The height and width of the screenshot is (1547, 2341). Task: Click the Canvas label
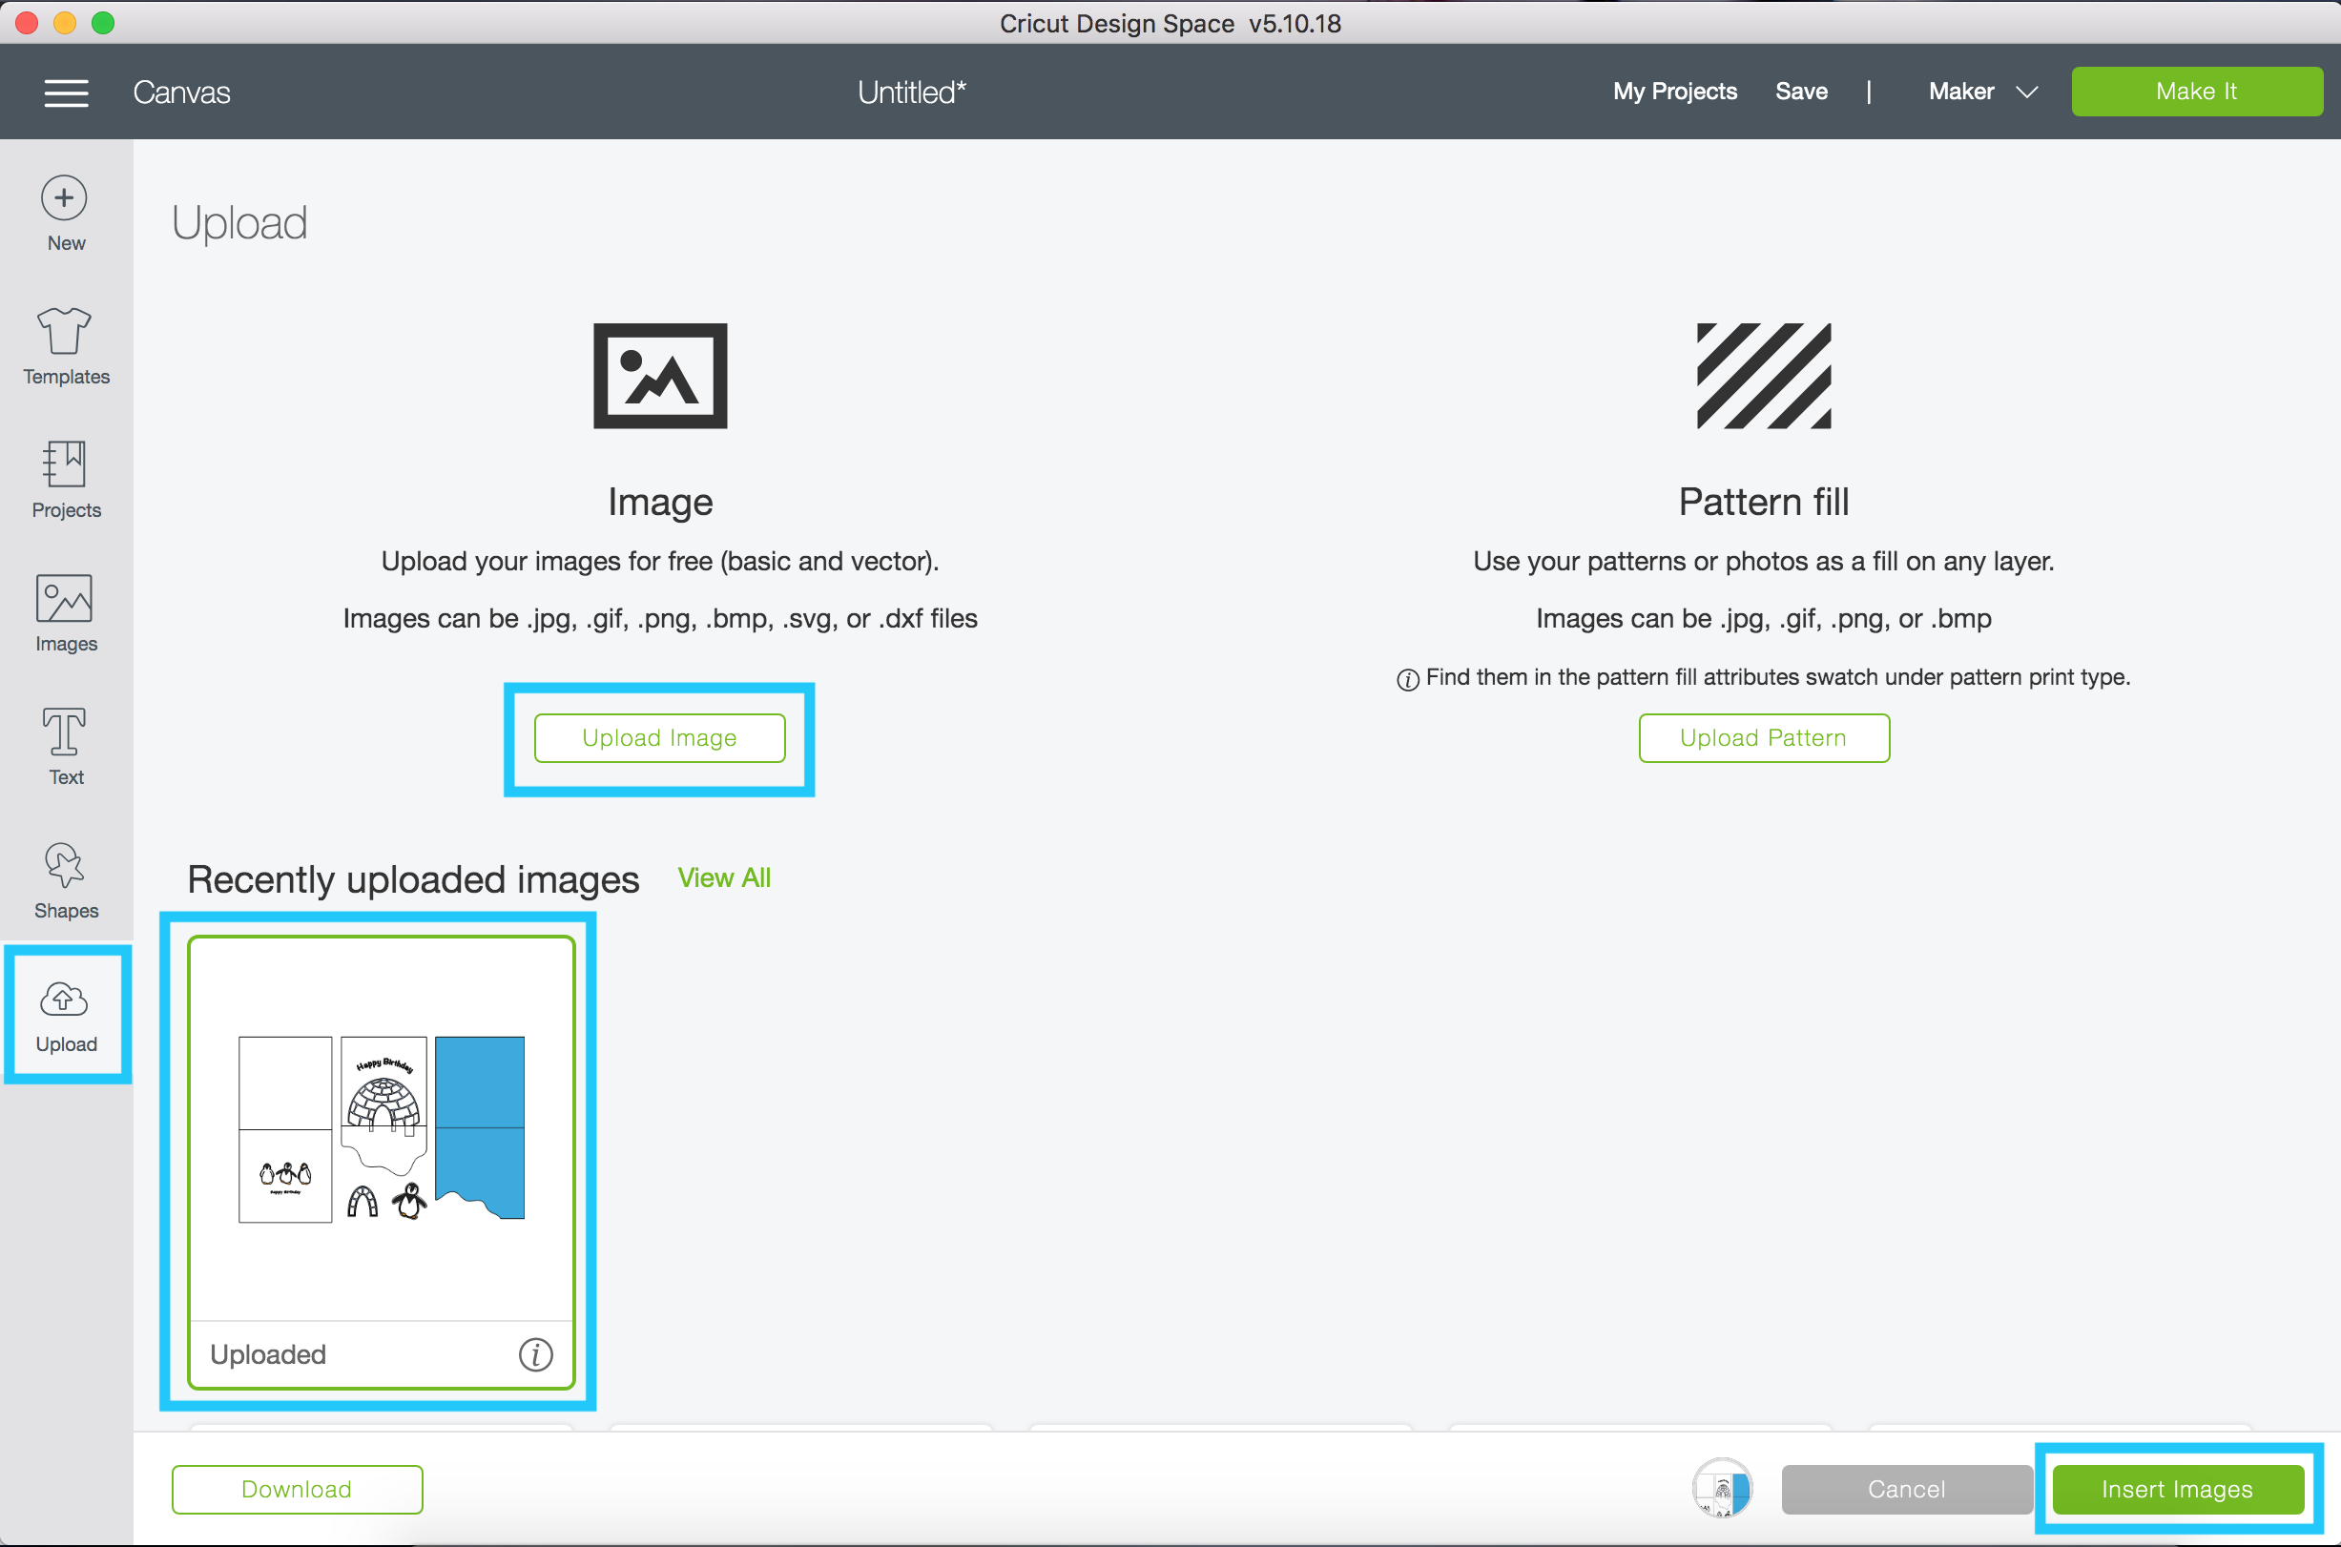click(x=181, y=93)
